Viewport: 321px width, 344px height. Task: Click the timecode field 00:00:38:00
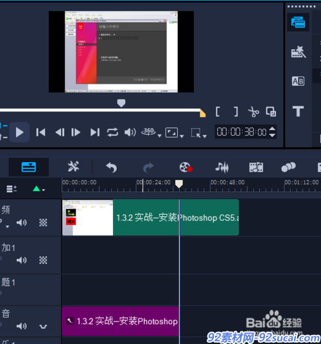coord(241,132)
